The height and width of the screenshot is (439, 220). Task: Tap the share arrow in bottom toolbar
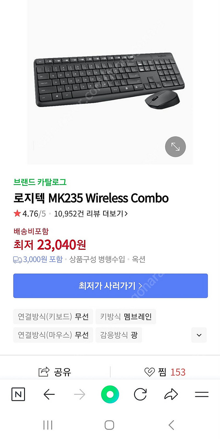click(x=171, y=394)
